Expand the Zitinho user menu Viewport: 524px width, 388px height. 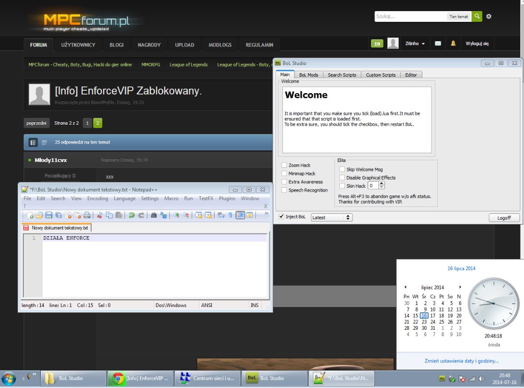[415, 44]
